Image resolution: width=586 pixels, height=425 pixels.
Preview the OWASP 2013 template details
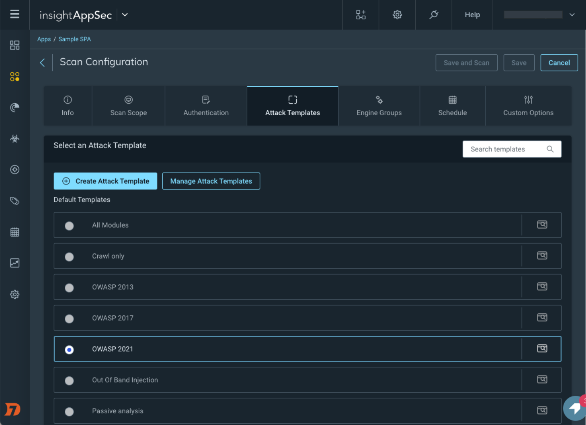pyautogui.click(x=542, y=286)
